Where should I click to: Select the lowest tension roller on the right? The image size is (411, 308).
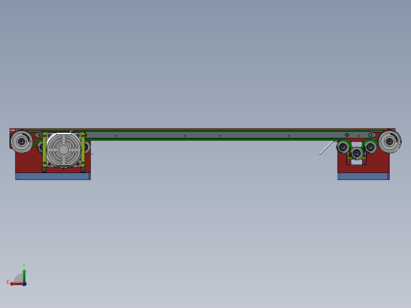coord(356,153)
